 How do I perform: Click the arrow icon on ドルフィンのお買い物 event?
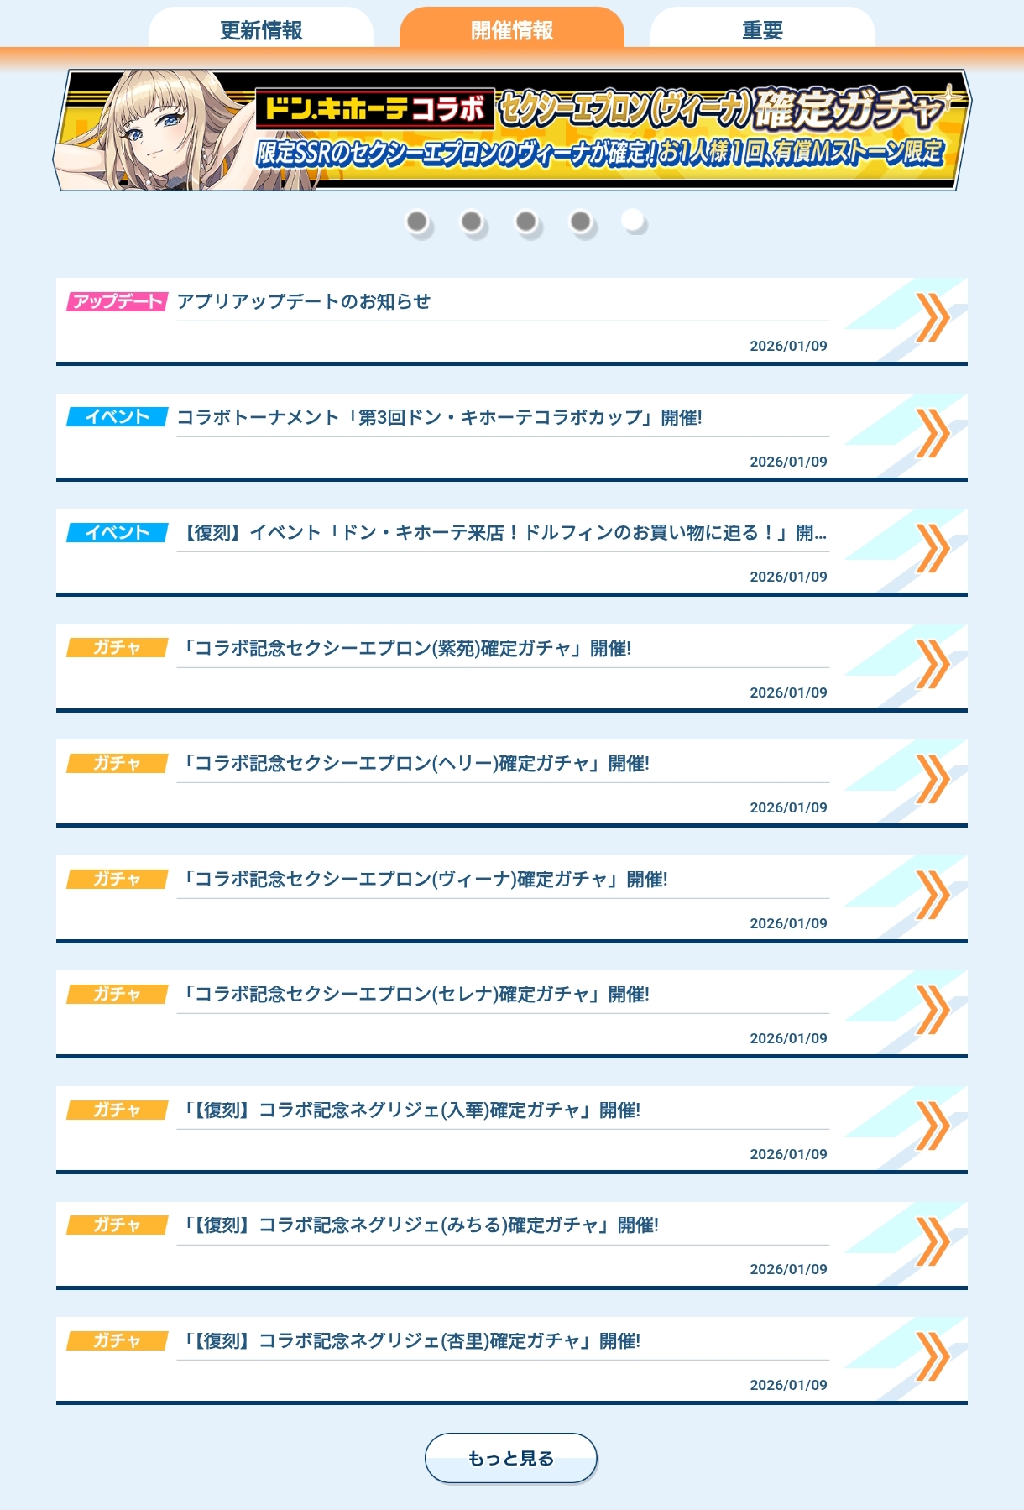tap(932, 549)
